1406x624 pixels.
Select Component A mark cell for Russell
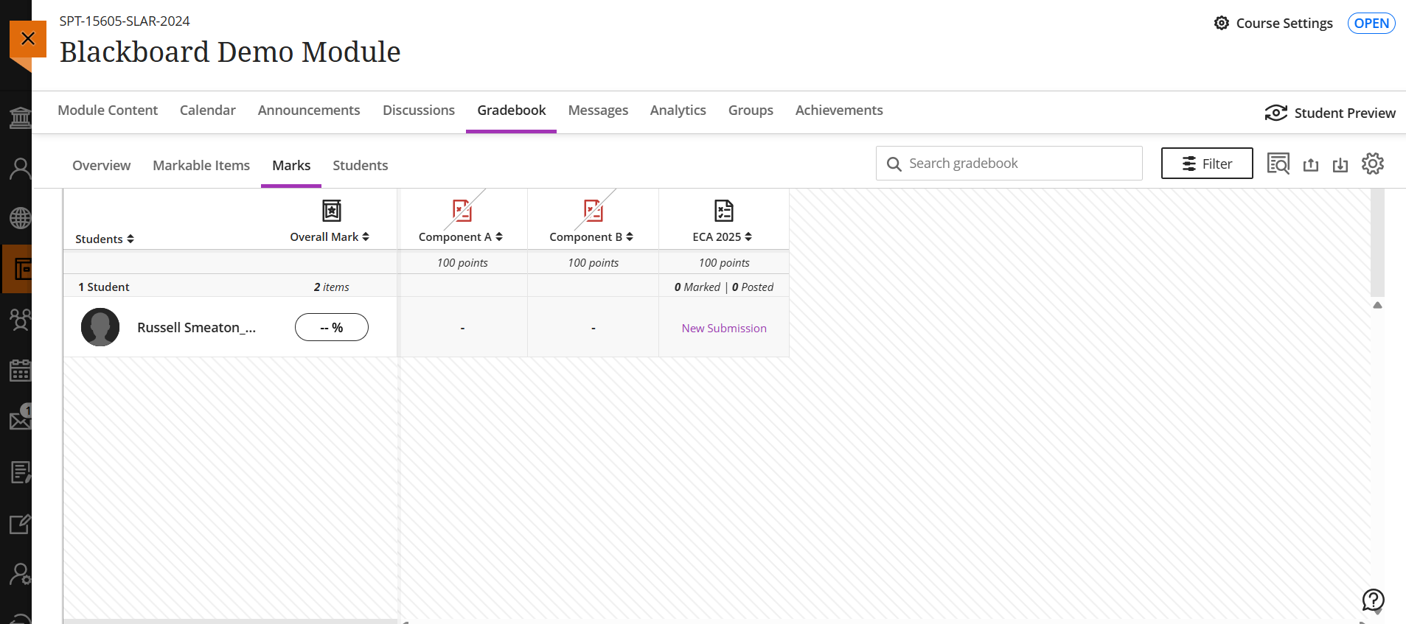tap(462, 327)
